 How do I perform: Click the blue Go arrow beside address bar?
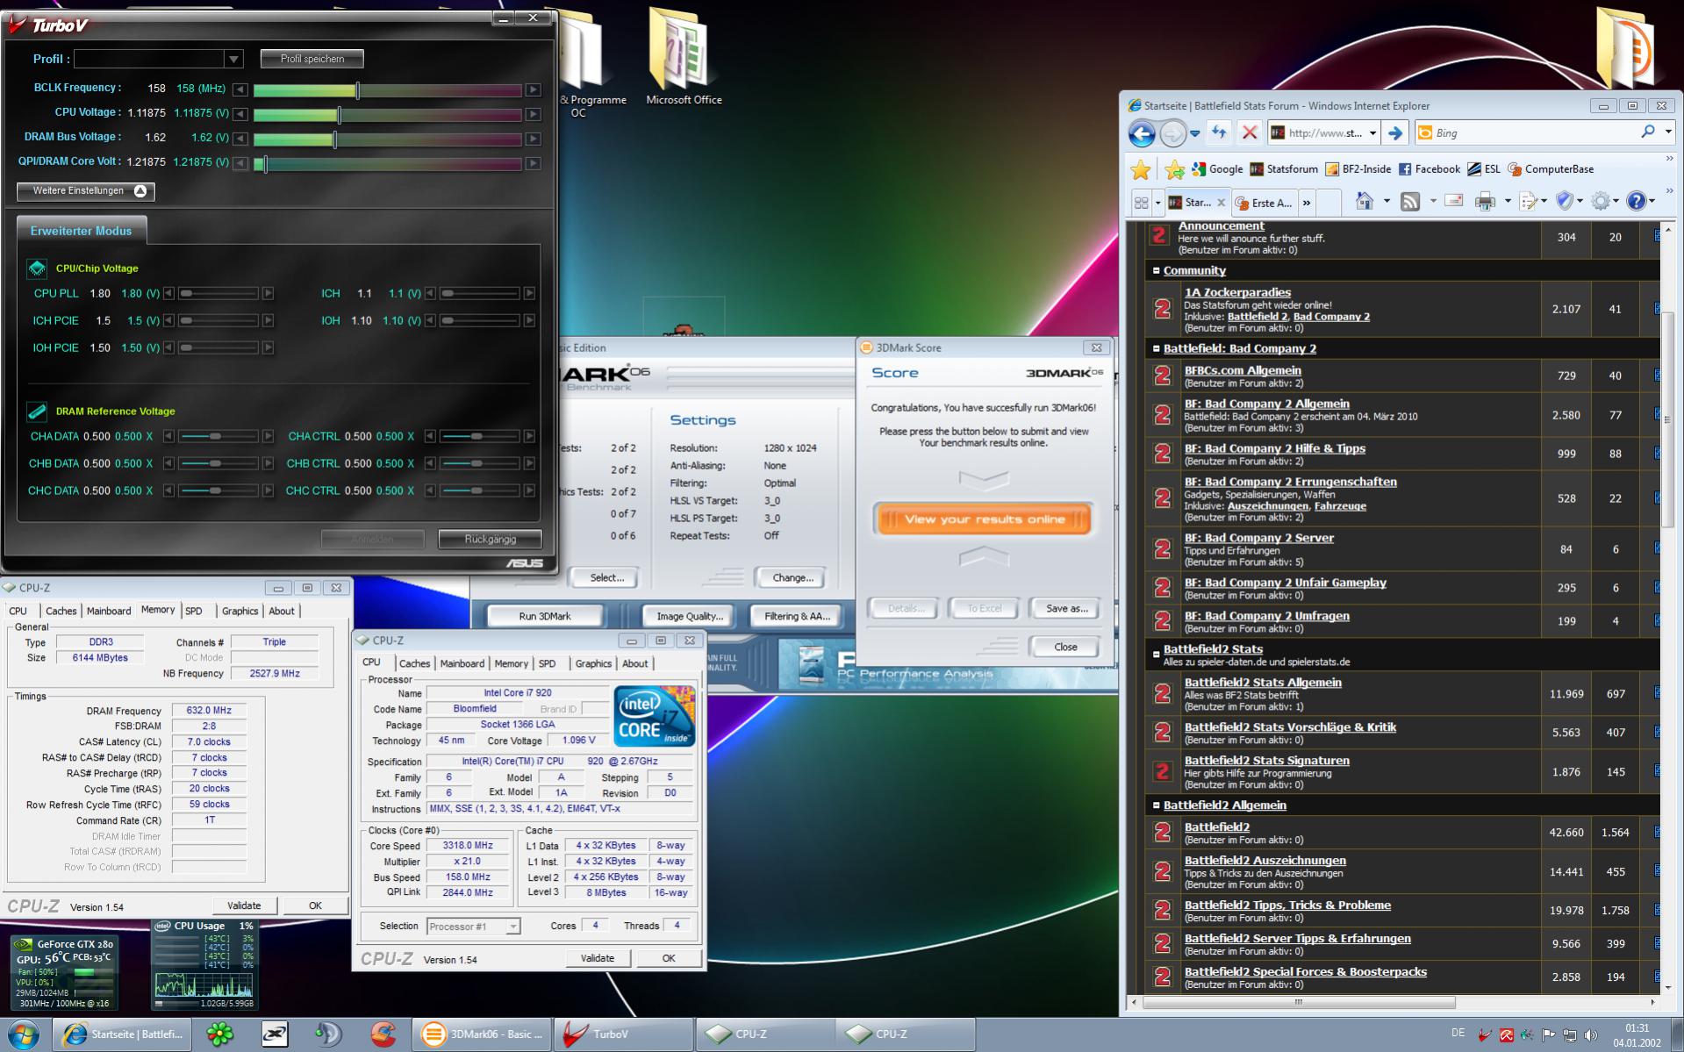pyautogui.click(x=1395, y=133)
